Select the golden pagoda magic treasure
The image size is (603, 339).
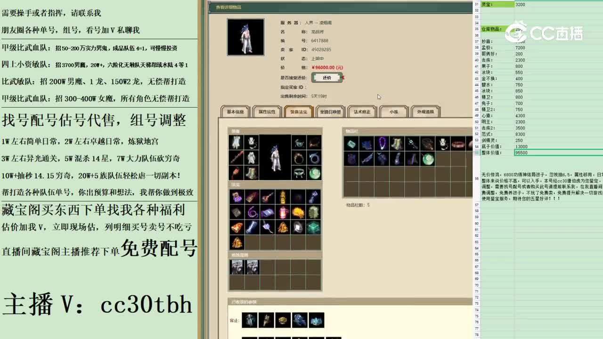click(283, 197)
